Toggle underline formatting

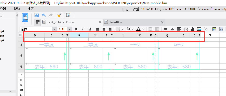(90, 29)
